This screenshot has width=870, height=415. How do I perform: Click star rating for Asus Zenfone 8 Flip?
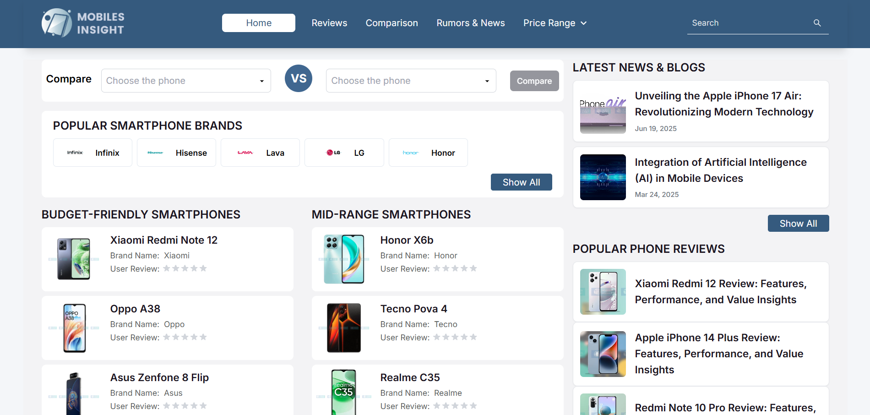[x=185, y=406]
